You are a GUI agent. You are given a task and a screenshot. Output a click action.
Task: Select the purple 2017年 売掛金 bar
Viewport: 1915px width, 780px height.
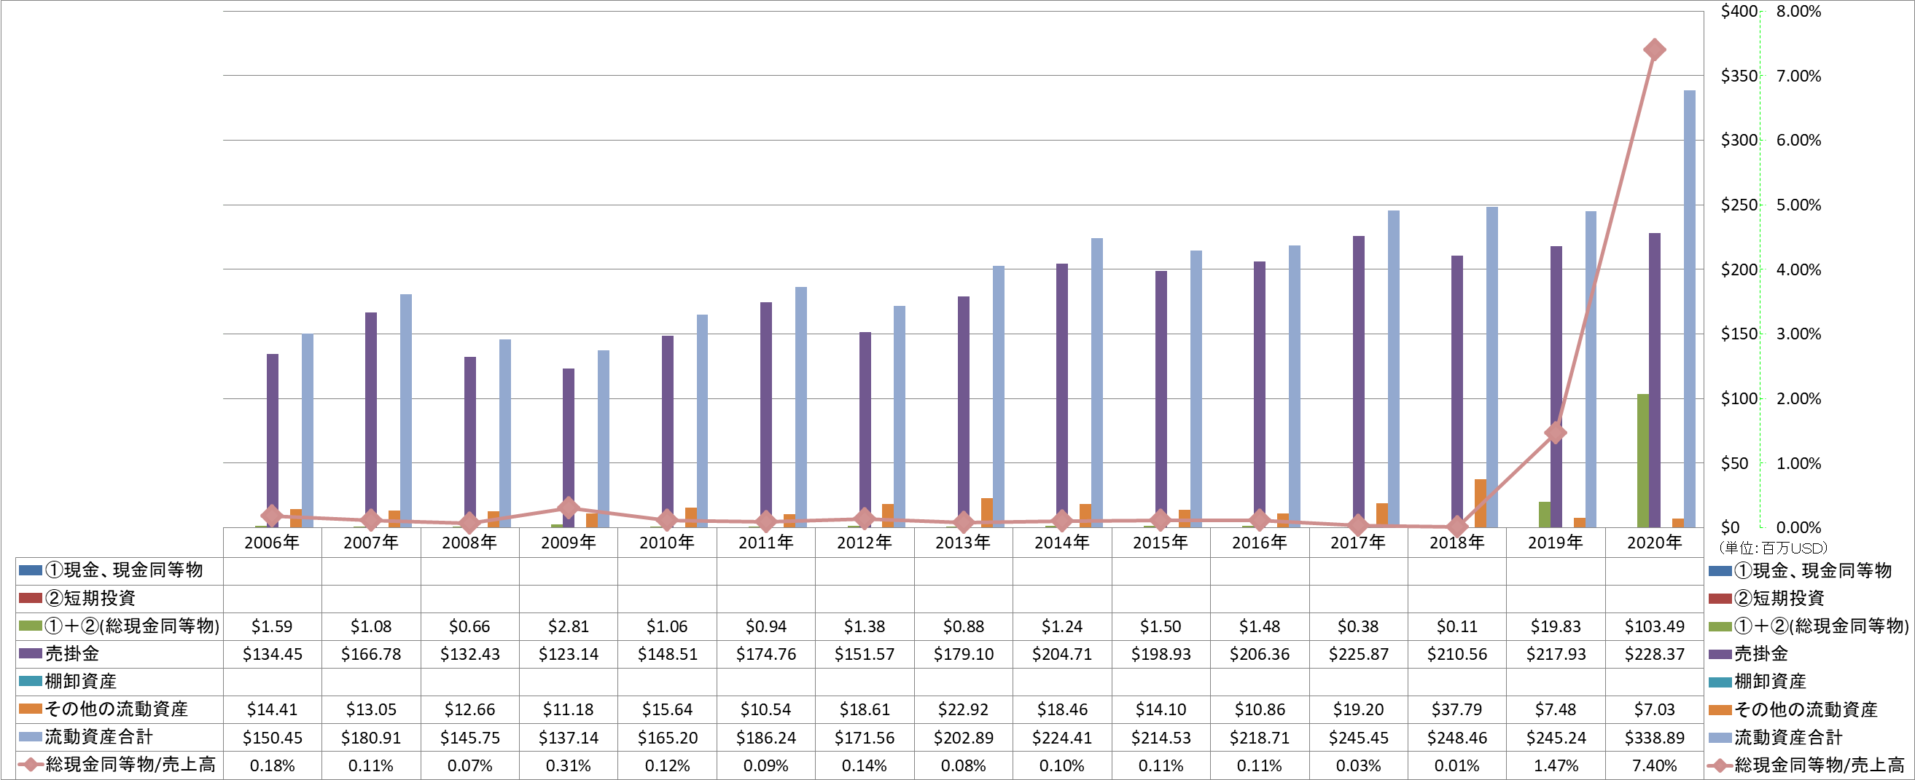pyautogui.click(x=1358, y=382)
